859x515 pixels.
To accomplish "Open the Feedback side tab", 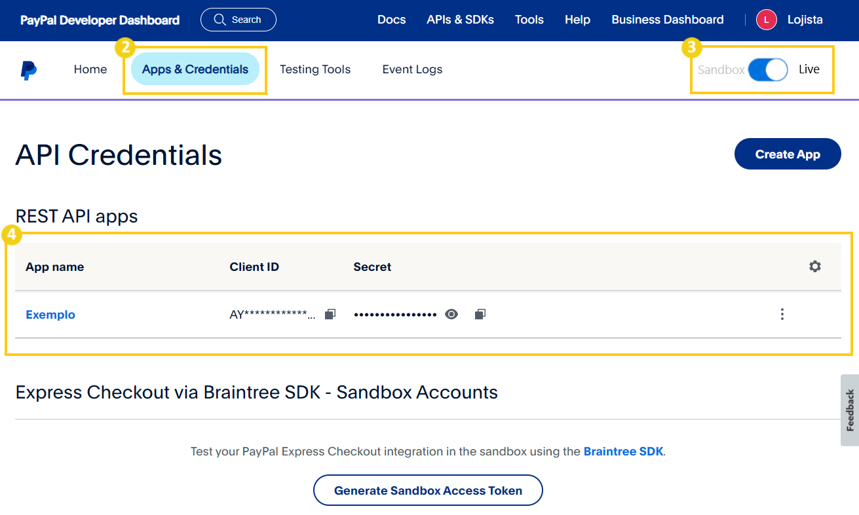I will [850, 410].
